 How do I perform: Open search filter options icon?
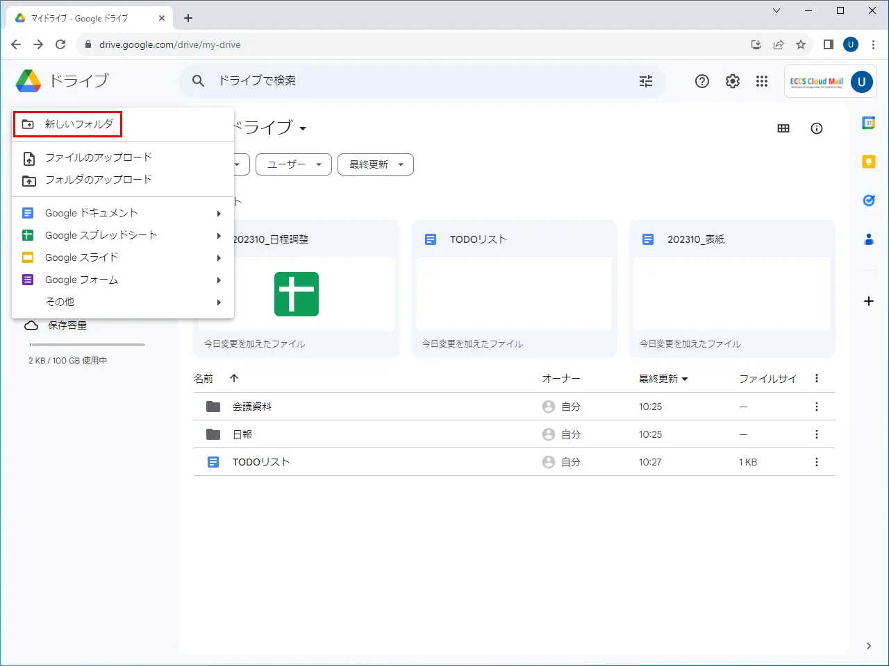tap(646, 81)
